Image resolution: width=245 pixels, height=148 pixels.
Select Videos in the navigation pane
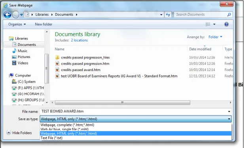(x=23, y=63)
